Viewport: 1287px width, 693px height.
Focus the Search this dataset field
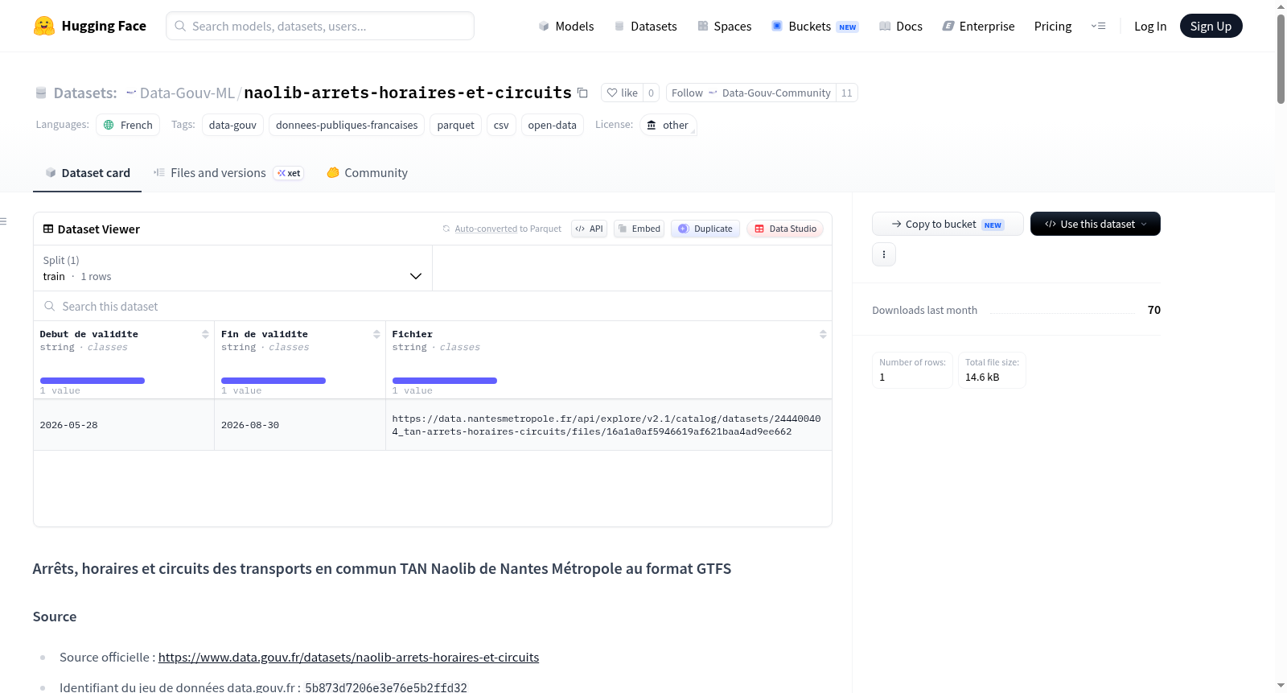(x=433, y=307)
